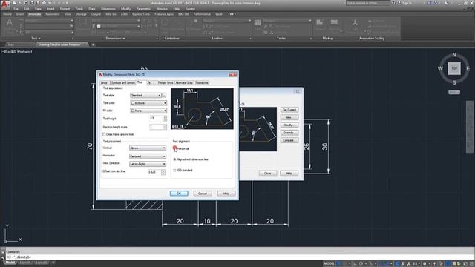
Task: Open the Horizontal text placement dropdown
Action: pyautogui.click(x=148, y=156)
